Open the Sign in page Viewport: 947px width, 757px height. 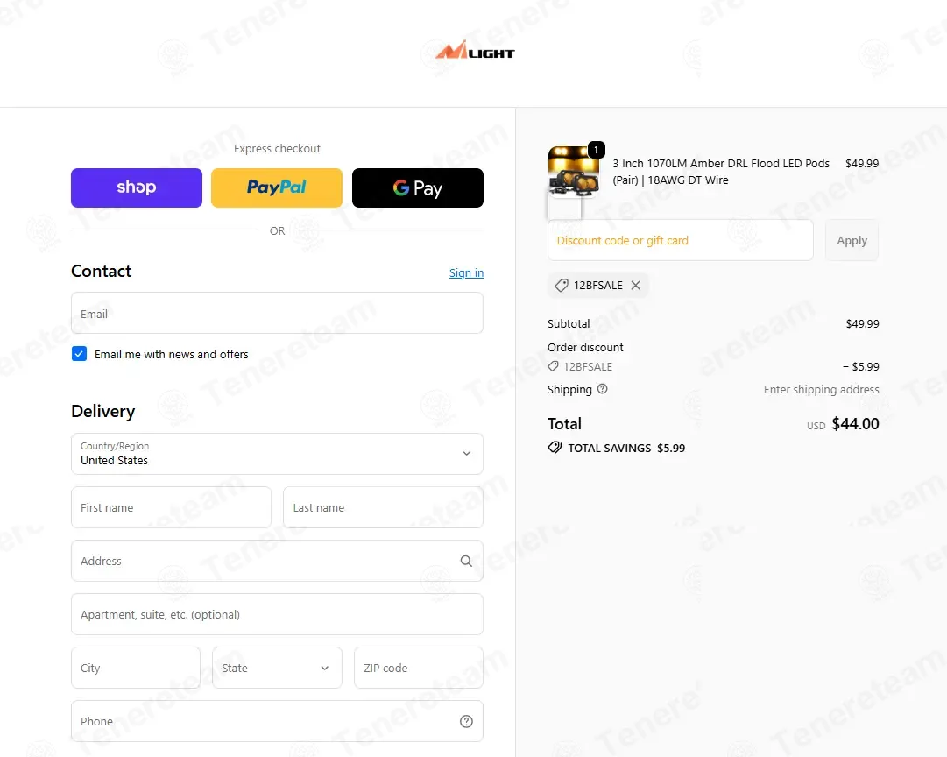465,272
